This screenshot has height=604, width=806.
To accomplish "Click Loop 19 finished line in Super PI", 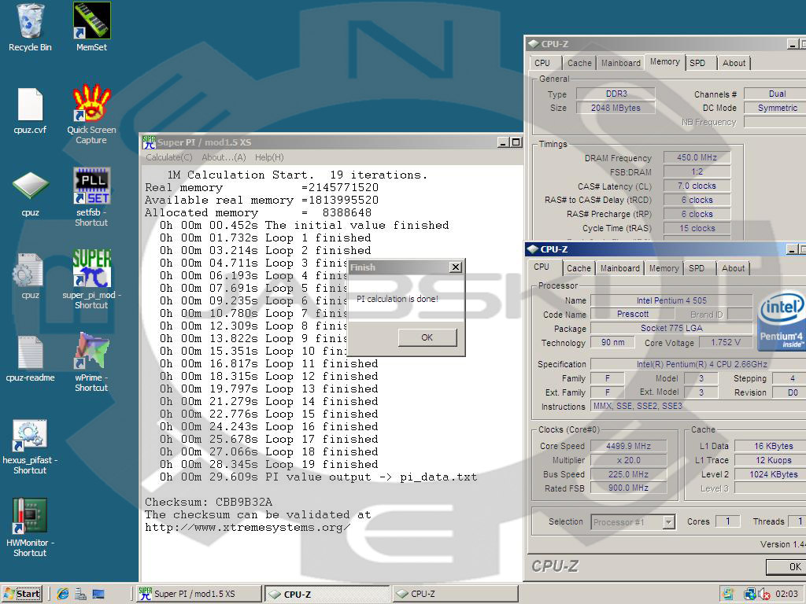I will [269, 464].
